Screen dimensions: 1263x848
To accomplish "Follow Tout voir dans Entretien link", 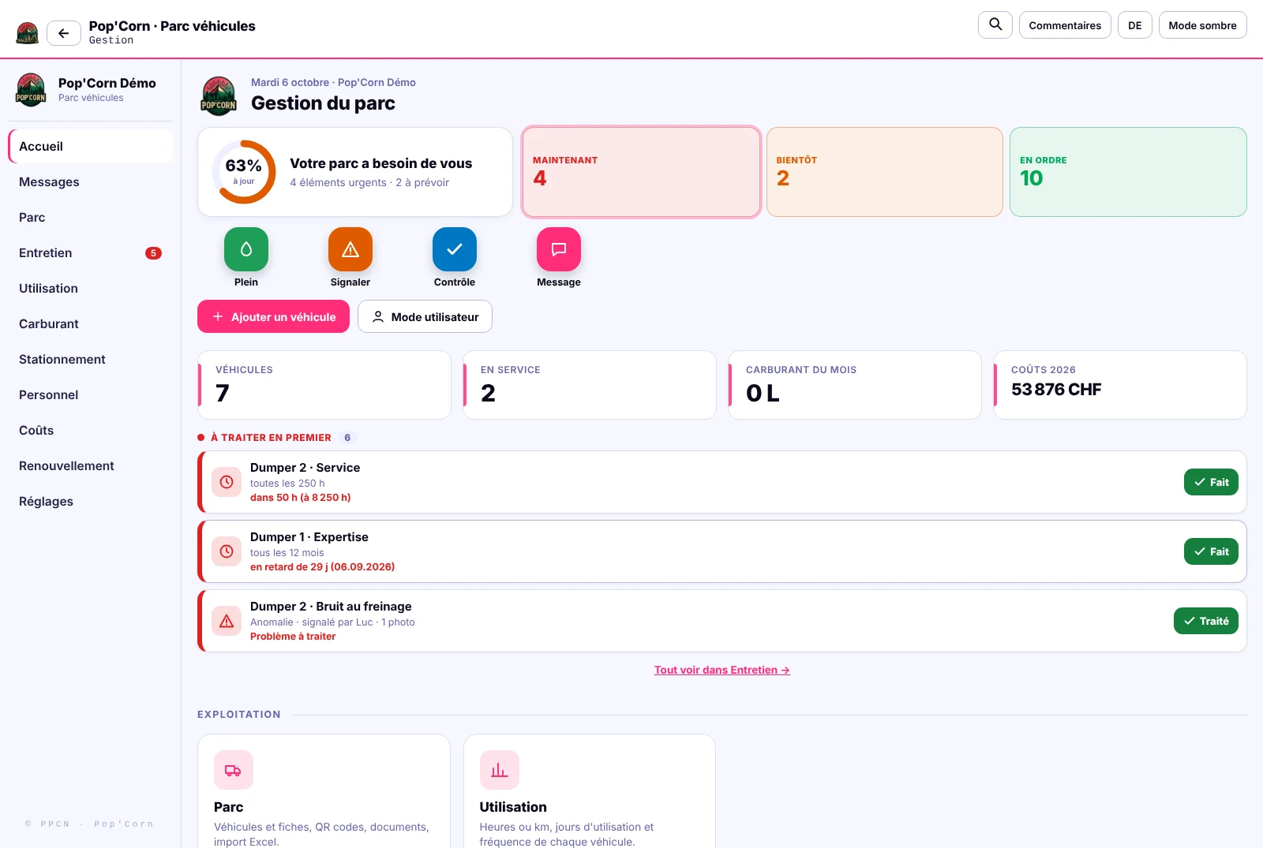I will [x=722, y=670].
